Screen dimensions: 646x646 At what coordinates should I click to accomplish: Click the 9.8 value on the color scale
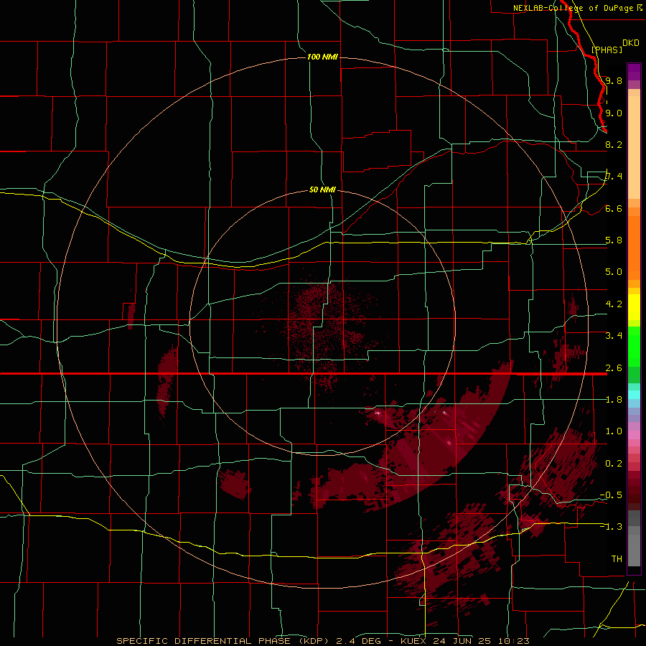(x=614, y=80)
